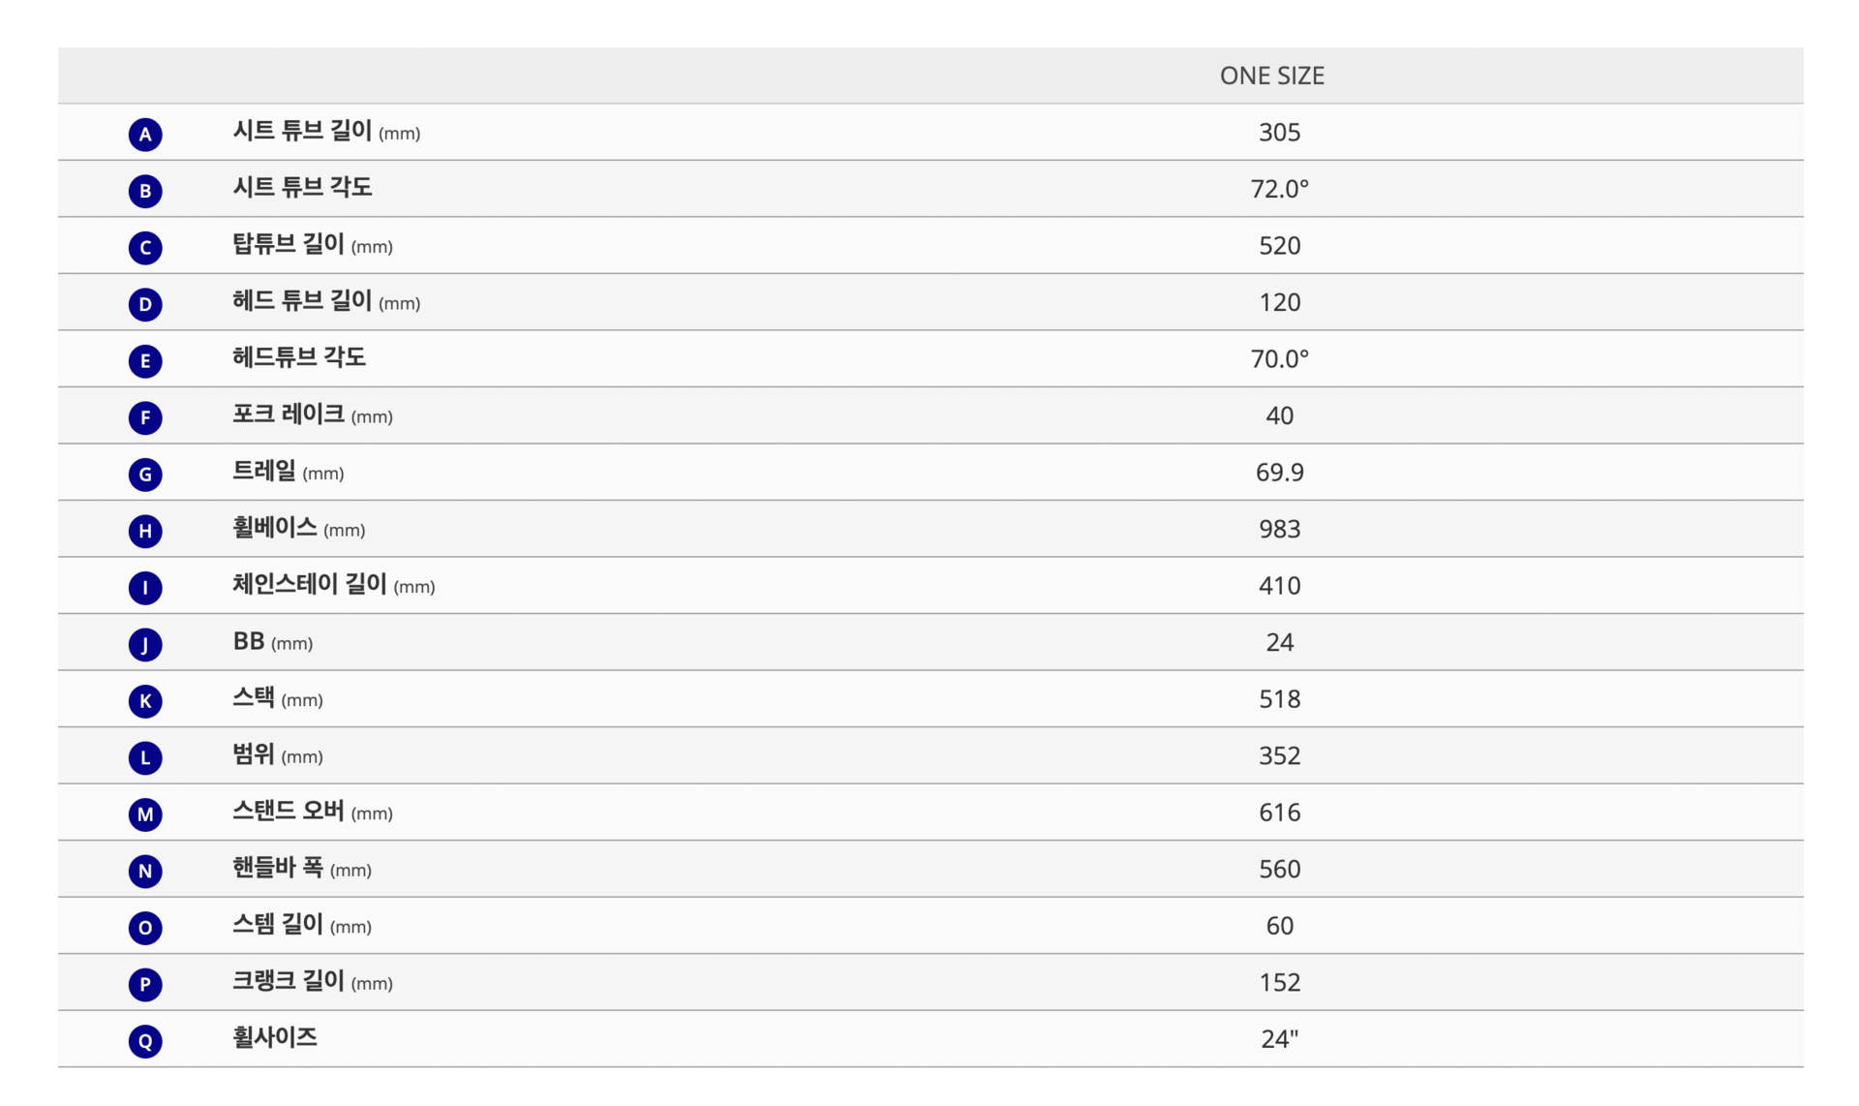Image resolution: width=1859 pixels, height=1106 pixels.
Task: Select the C marker for top tube length
Action: click(x=145, y=247)
